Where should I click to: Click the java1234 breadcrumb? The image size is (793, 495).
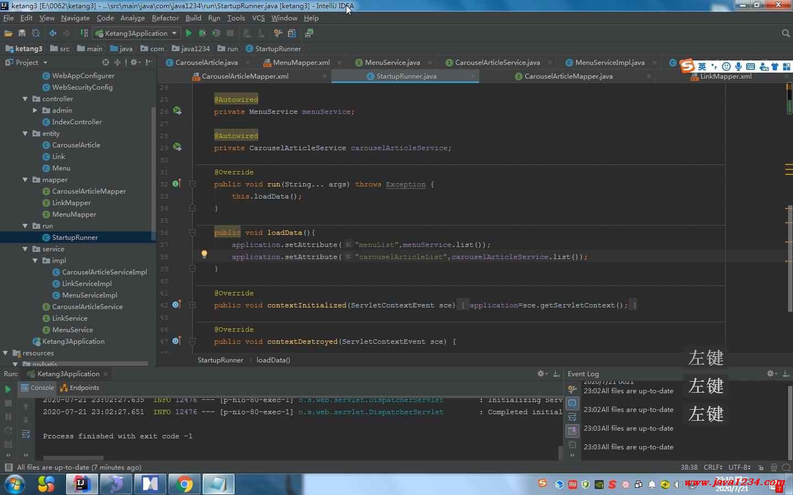191,48
